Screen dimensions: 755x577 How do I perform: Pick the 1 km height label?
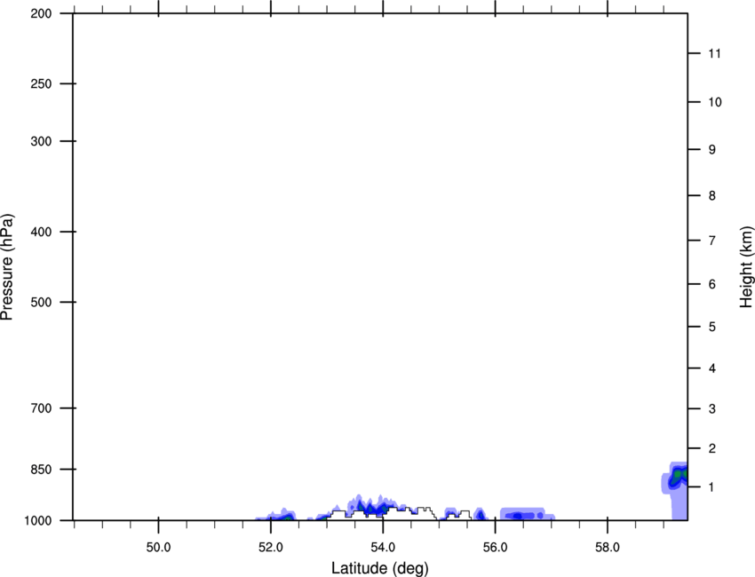pyautogui.click(x=711, y=487)
